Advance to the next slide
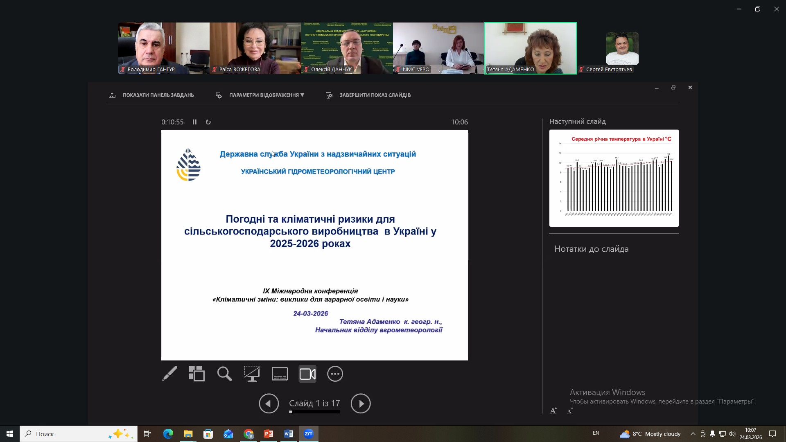786x442 pixels. (360, 404)
